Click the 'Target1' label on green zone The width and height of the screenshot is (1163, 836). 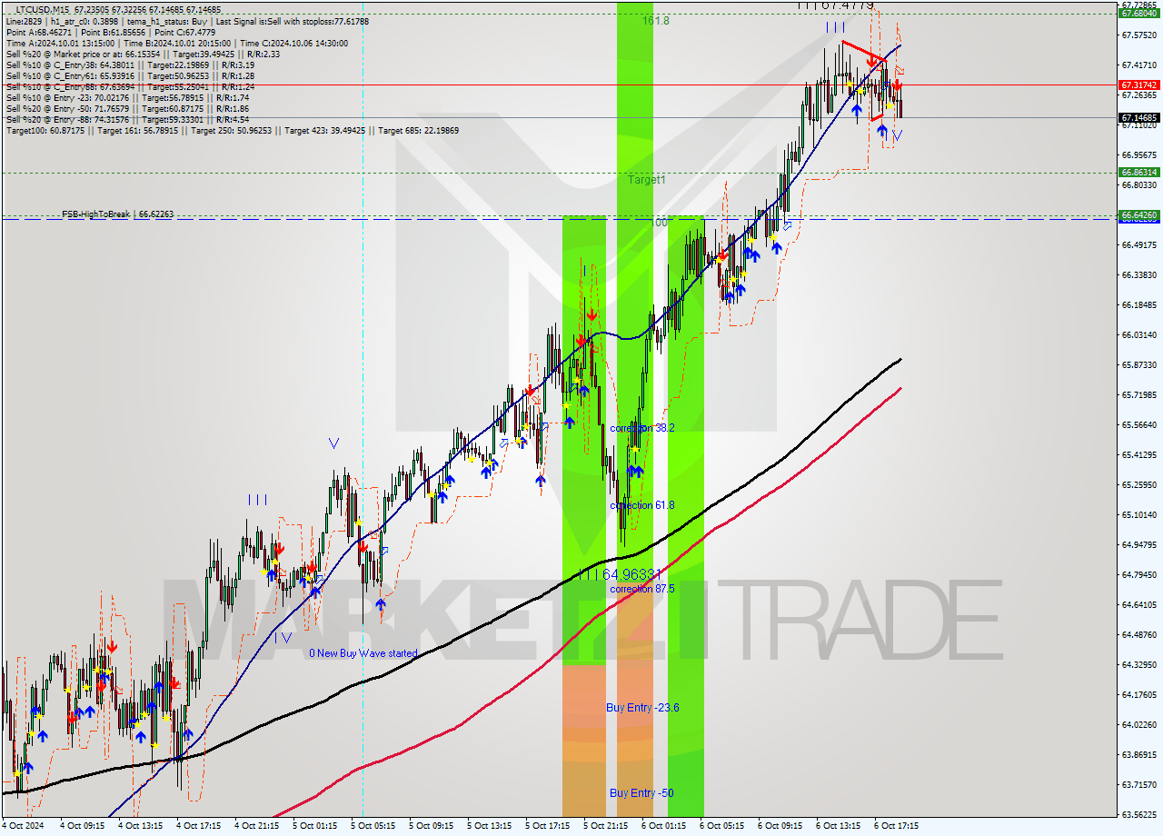click(x=647, y=180)
